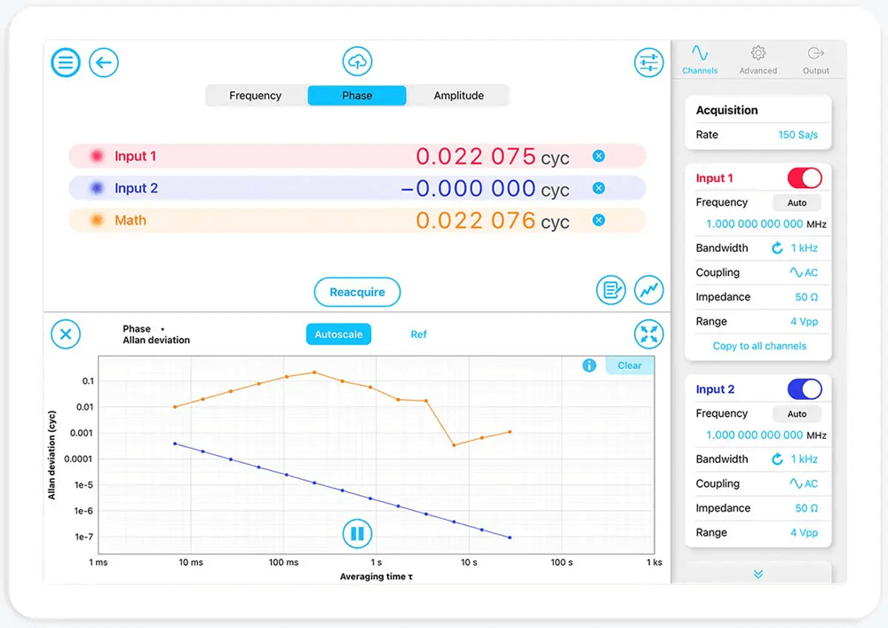Toggle Input 2 channel off
Viewport: 888px width, 628px height.
(804, 389)
